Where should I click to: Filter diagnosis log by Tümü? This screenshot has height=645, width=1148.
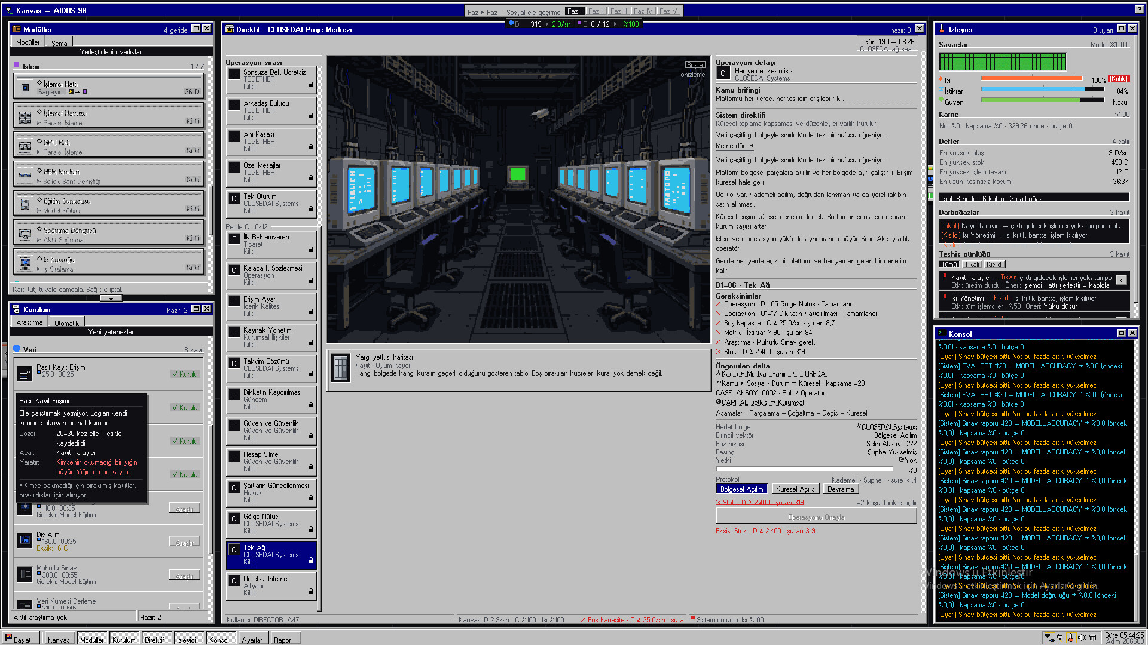pos(948,265)
